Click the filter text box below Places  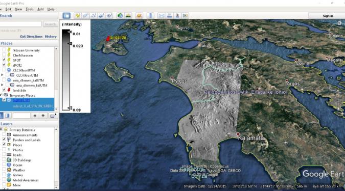pyautogui.click(x=21, y=116)
